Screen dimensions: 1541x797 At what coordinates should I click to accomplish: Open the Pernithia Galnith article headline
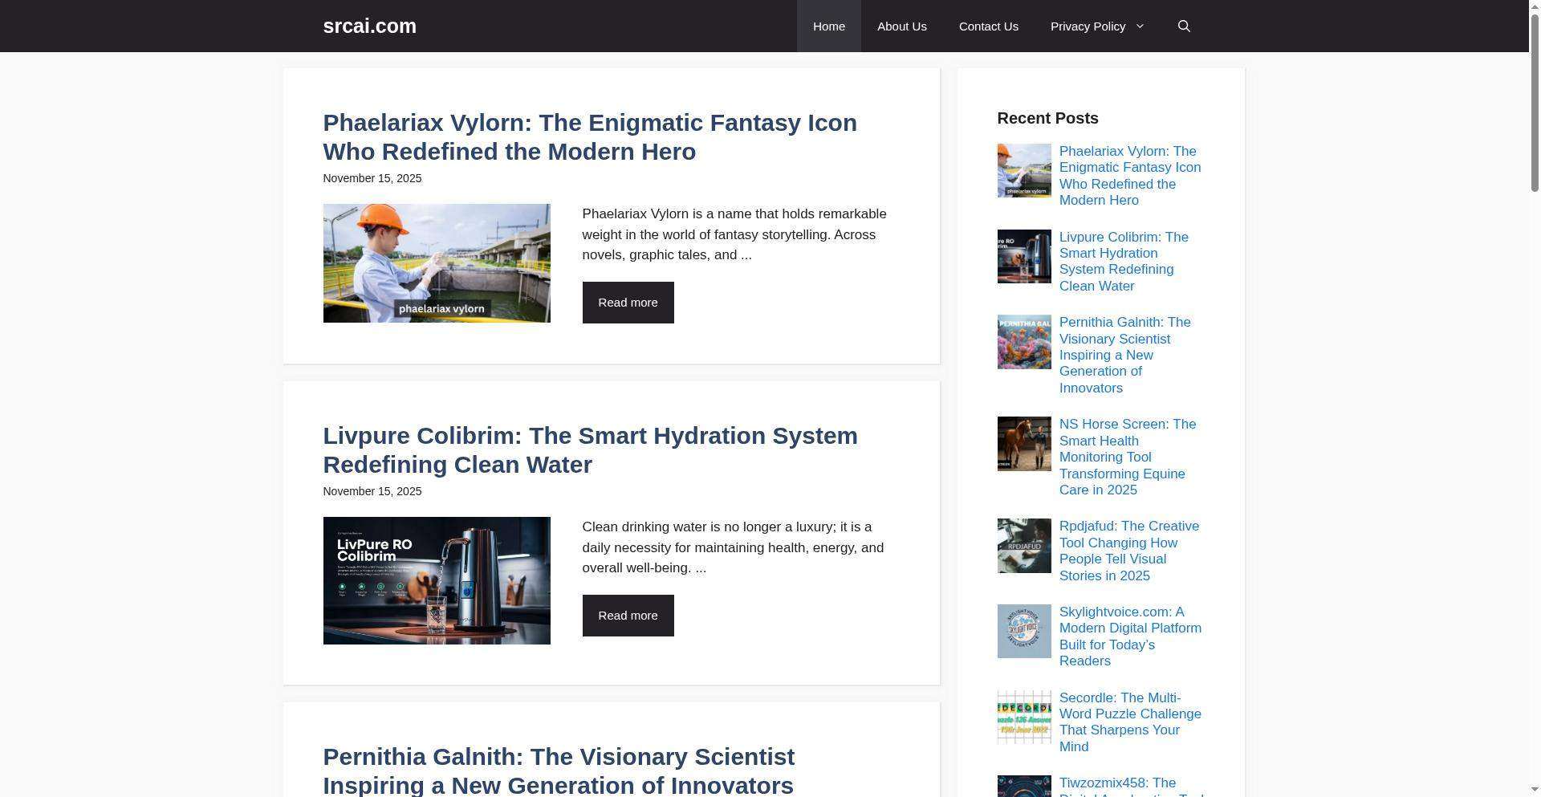click(x=559, y=771)
